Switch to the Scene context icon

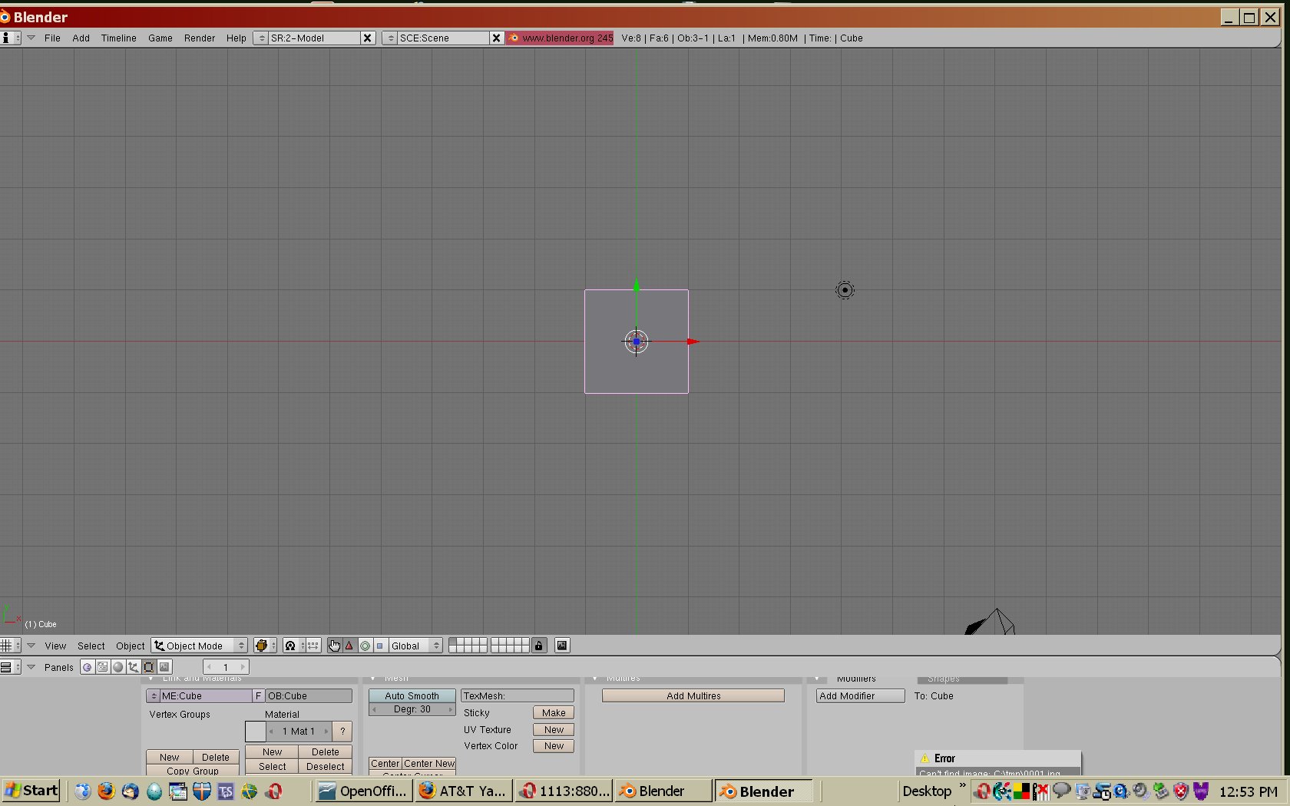(164, 667)
